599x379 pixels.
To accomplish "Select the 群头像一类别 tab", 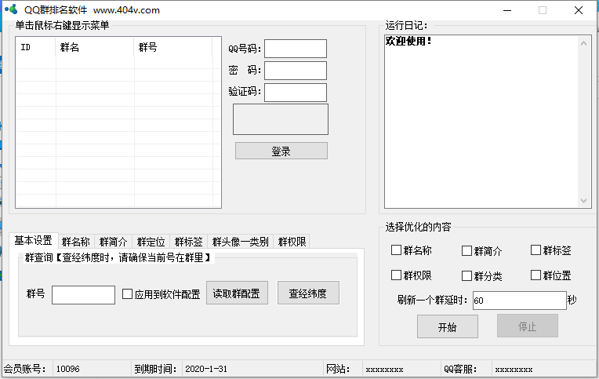I will [240, 242].
